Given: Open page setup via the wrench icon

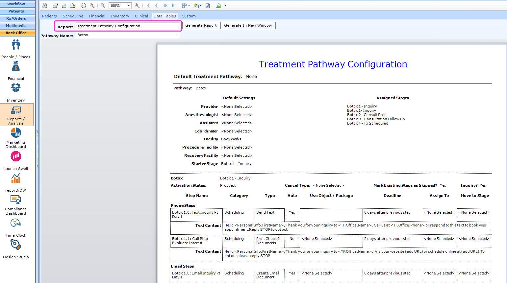Looking at the screenshot, I should coord(72,5).
